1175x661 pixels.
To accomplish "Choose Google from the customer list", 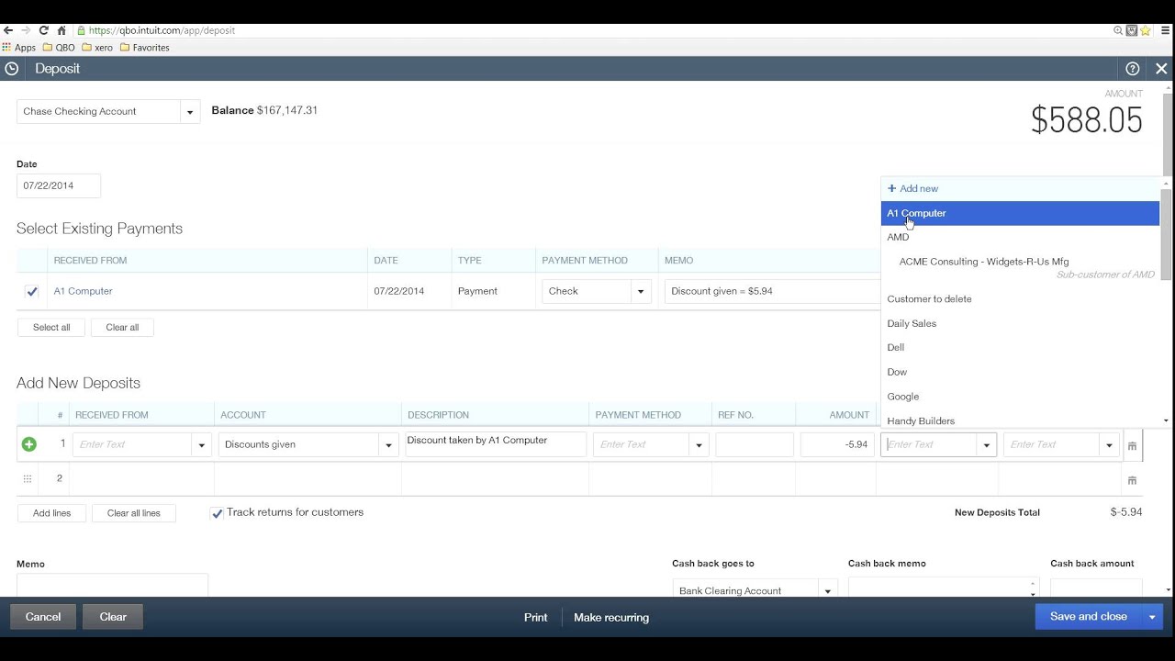I will (1020, 397).
